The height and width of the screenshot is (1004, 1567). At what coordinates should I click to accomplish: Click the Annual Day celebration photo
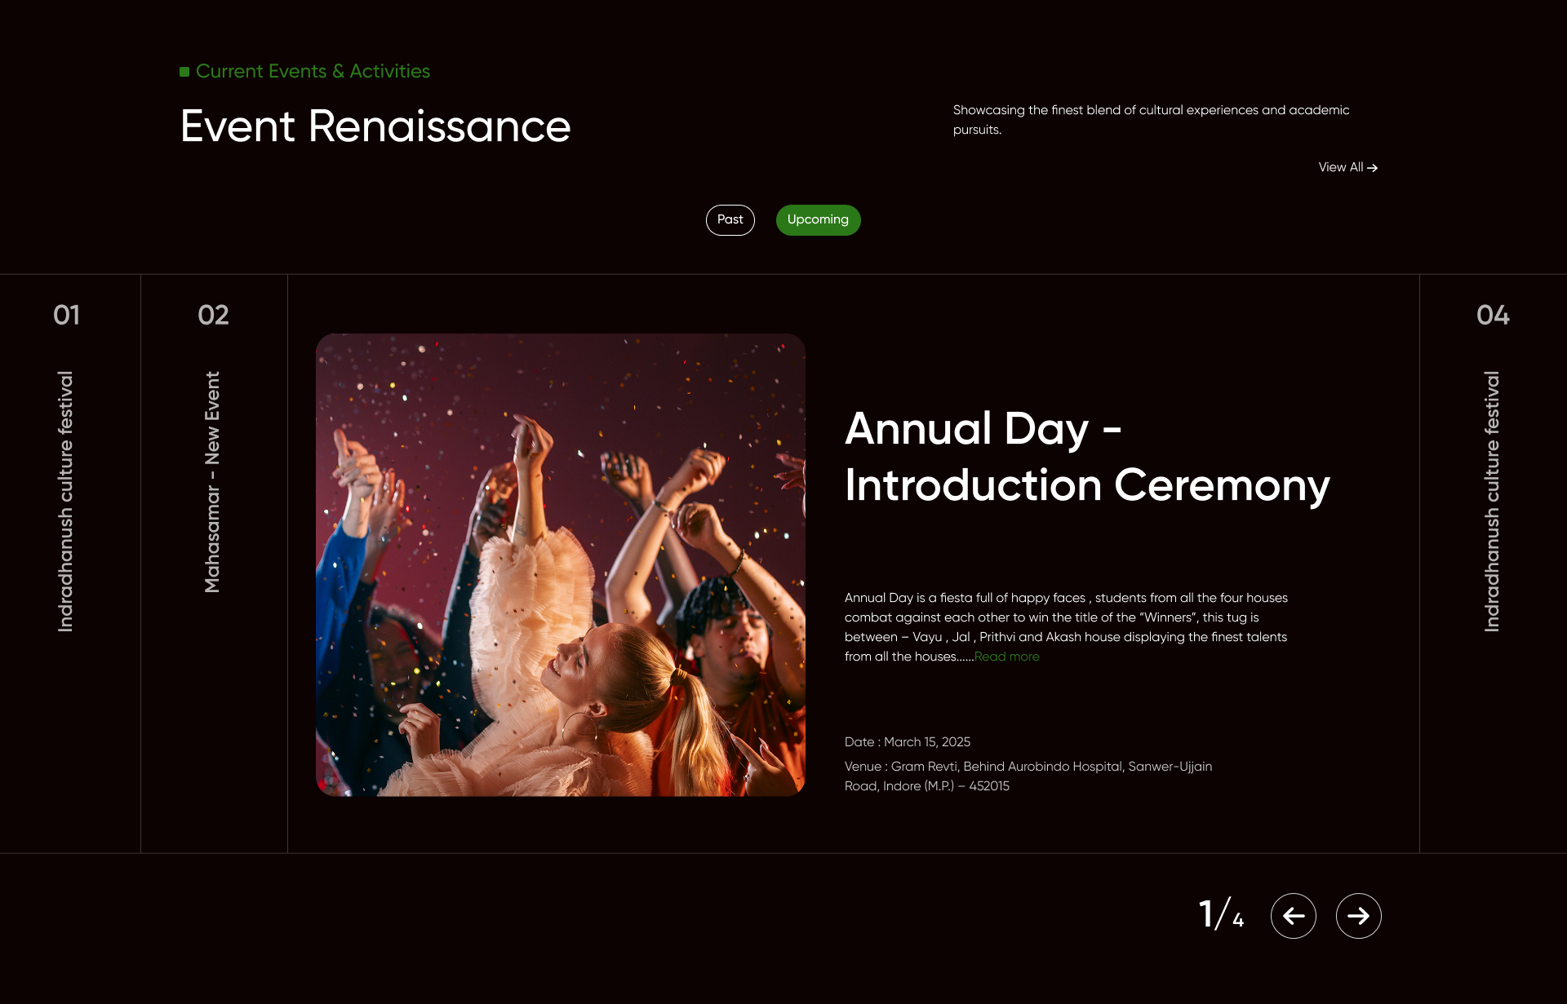(x=561, y=564)
